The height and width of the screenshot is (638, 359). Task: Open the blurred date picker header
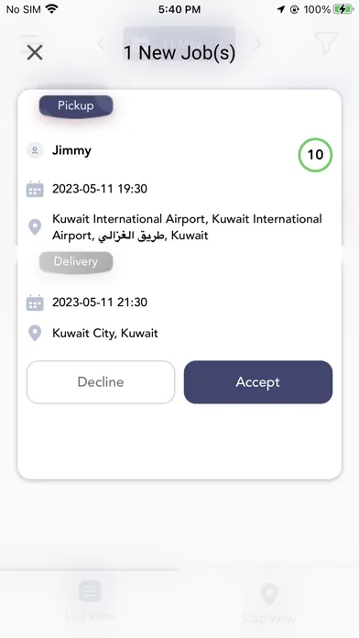tap(179, 43)
